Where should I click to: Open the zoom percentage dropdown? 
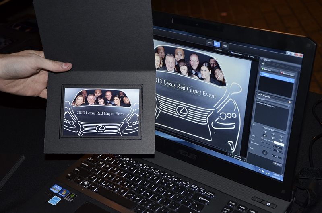[x=253, y=57]
